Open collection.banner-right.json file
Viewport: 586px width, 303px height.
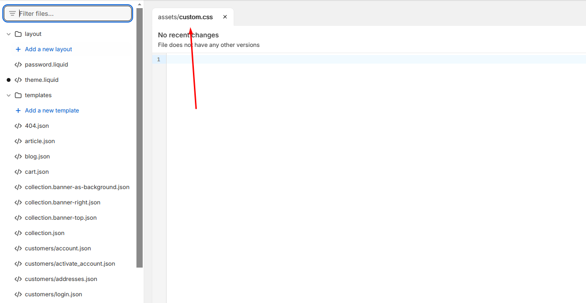63,202
